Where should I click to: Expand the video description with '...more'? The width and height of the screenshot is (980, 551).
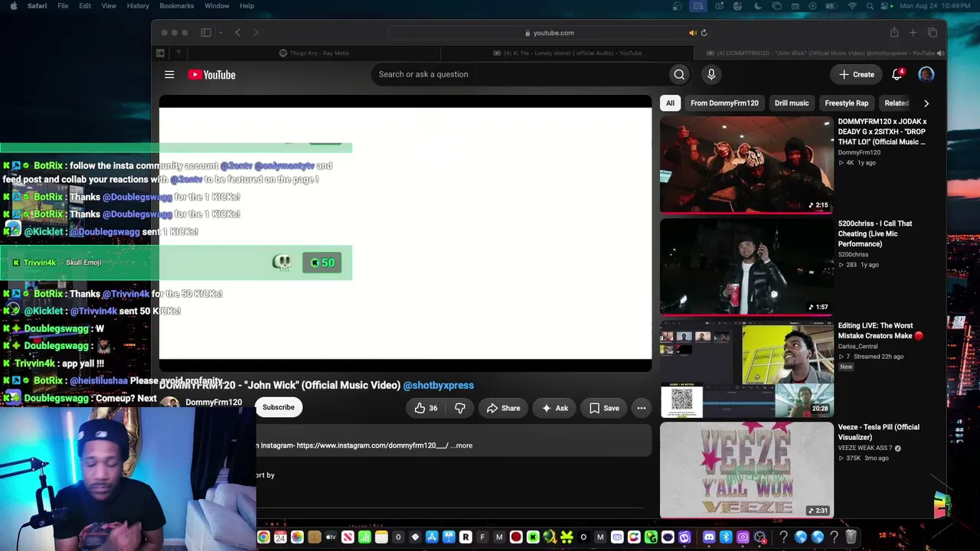(461, 445)
